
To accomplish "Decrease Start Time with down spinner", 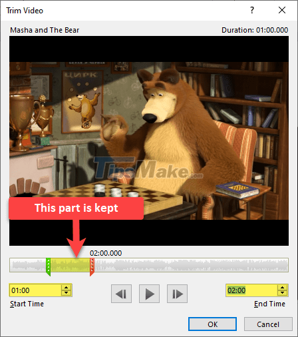I will click(67, 293).
